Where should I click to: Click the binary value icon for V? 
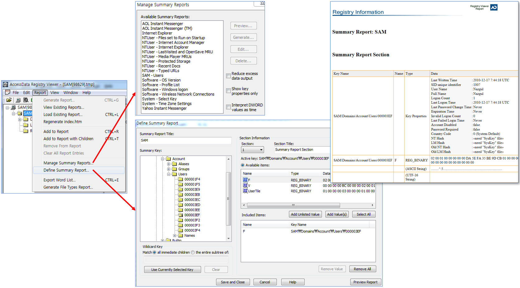tap(245, 185)
